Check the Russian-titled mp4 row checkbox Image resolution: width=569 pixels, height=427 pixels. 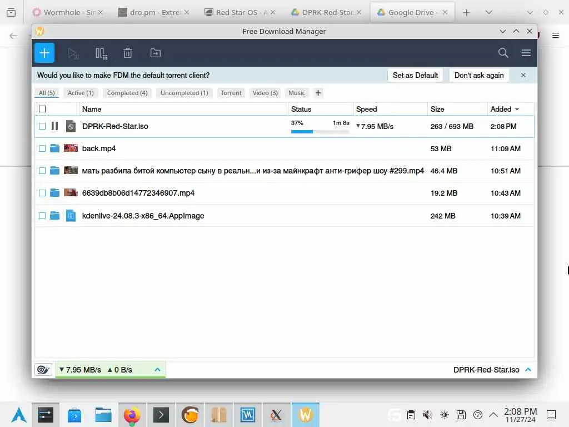tap(42, 170)
